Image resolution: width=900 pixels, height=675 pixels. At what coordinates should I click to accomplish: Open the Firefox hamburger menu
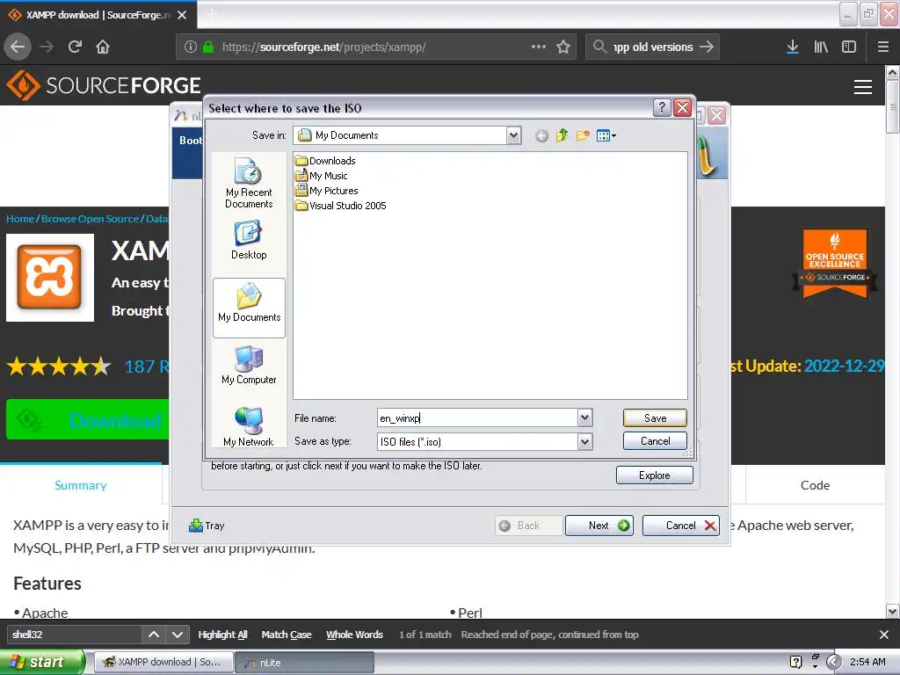tap(883, 47)
